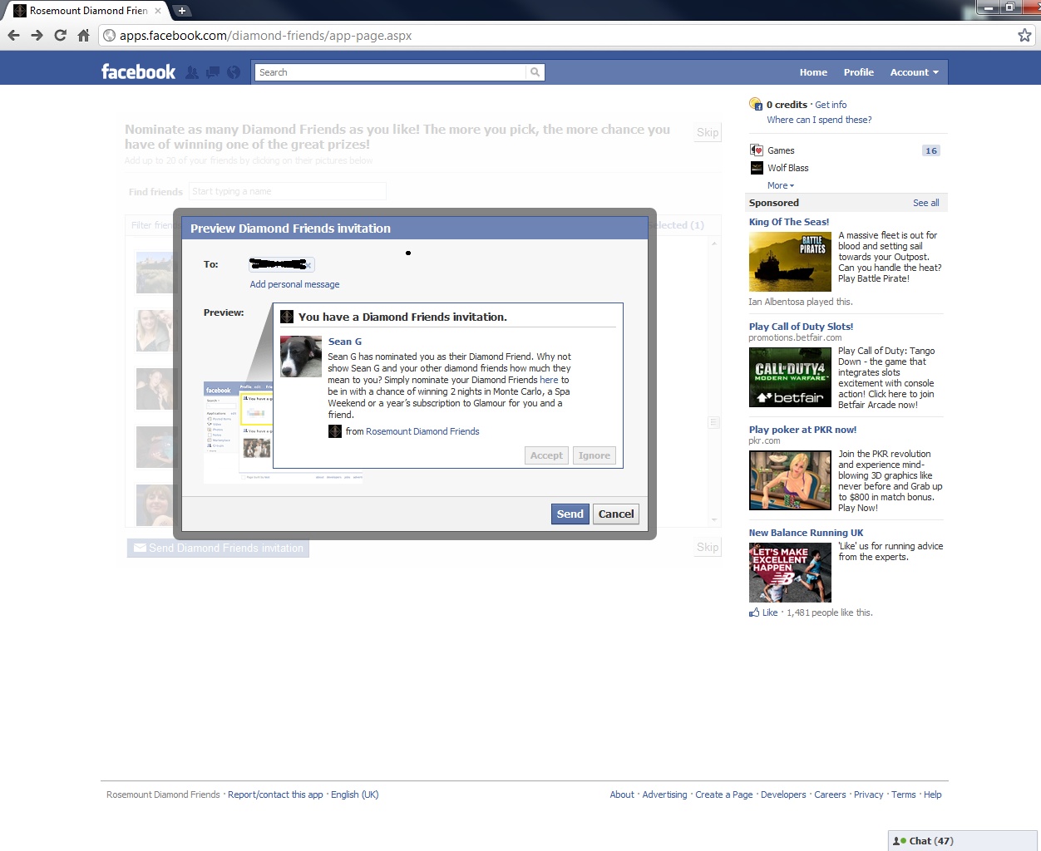Click the Facebook logo
1041x851 pixels.
pyautogui.click(x=138, y=71)
